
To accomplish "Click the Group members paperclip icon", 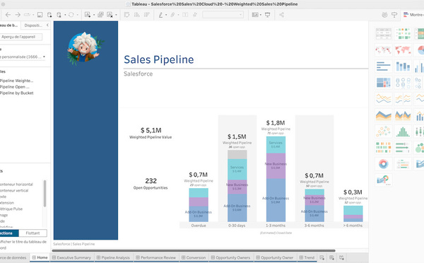I will coord(173,15).
